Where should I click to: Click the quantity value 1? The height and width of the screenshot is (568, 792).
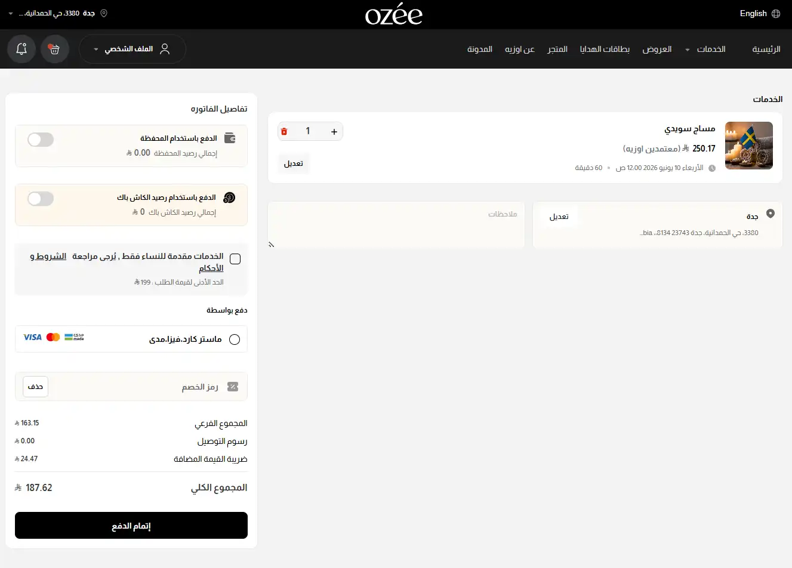(308, 131)
